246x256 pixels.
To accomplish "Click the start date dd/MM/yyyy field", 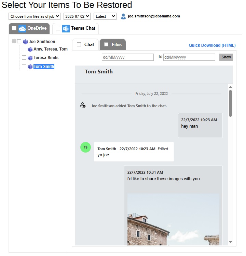I will [x=128, y=57].
